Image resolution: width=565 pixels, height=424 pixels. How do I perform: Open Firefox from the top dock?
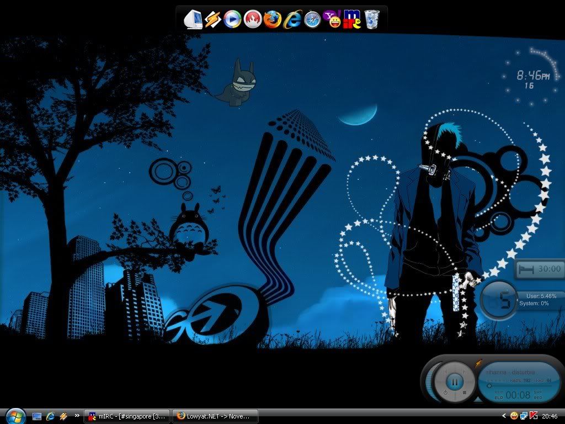tap(272, 20)
